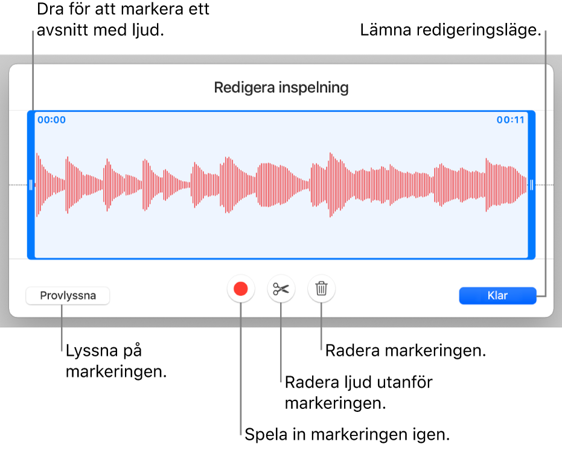Click the 'Lyssna på markeringen' callout label
This screenshot has height=450, width=562.
pyautogui.click(x=115, y=361)
